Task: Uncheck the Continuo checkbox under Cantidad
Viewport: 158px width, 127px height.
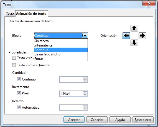Action: [19, 79]
